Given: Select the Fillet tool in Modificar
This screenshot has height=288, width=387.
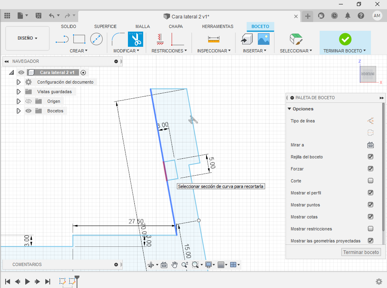Looking at the screenshot, I should (x=118, y=39).
